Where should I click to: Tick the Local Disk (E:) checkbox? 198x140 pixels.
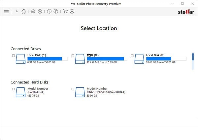132,56
